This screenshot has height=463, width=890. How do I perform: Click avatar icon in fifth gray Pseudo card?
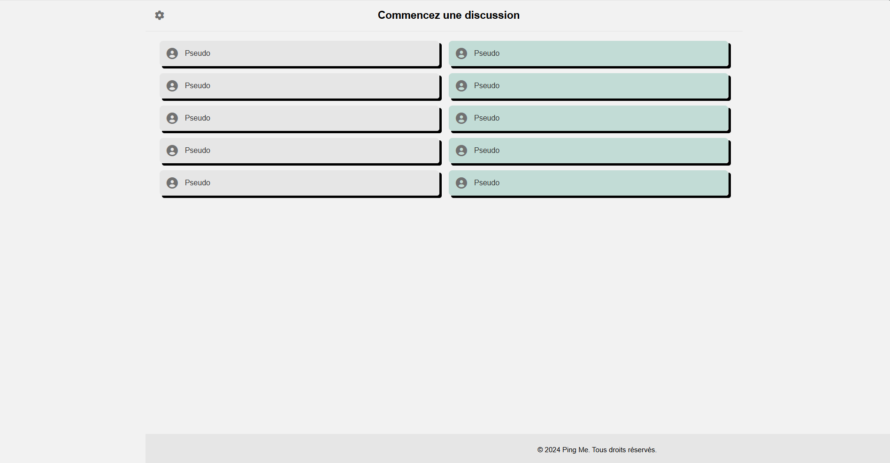click(172, 183)
